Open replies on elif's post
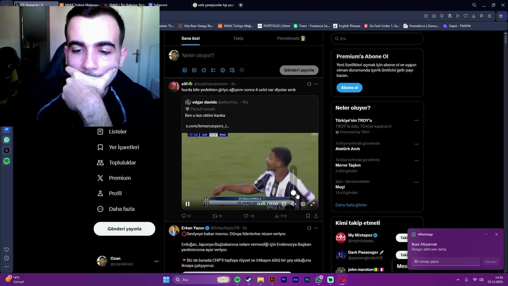Screen dimensions: 508x286 (x=186, y=216)
